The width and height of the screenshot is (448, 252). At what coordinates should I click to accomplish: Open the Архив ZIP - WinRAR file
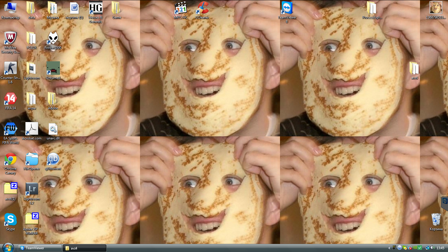tap(32, 224)
